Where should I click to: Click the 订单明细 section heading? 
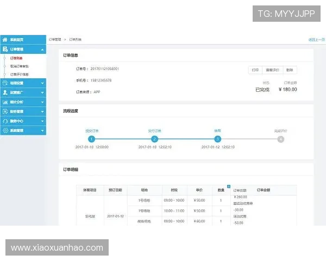click(71, 170)
